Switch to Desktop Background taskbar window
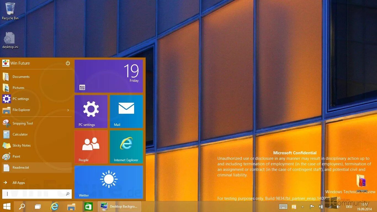 click(120, 206)
